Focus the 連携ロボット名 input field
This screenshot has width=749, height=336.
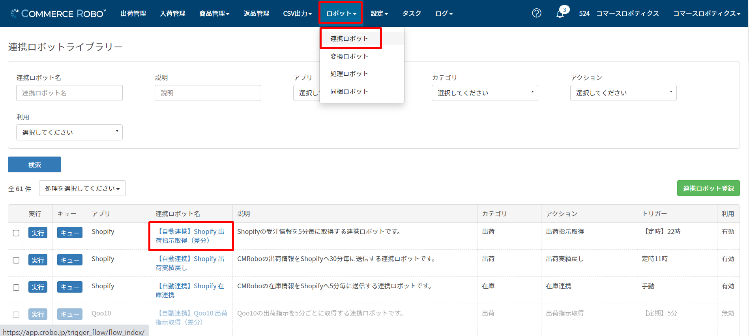(x=69, y=93)
